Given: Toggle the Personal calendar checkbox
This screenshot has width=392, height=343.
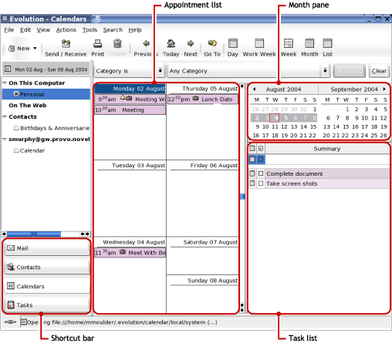Looking at the screenshot, I should (16, 94).
